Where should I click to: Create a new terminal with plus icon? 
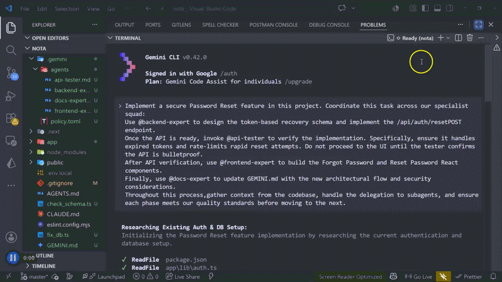(441, 38)
